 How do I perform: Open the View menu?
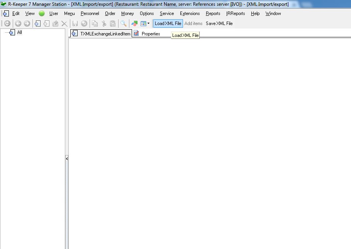pos(30,13)
